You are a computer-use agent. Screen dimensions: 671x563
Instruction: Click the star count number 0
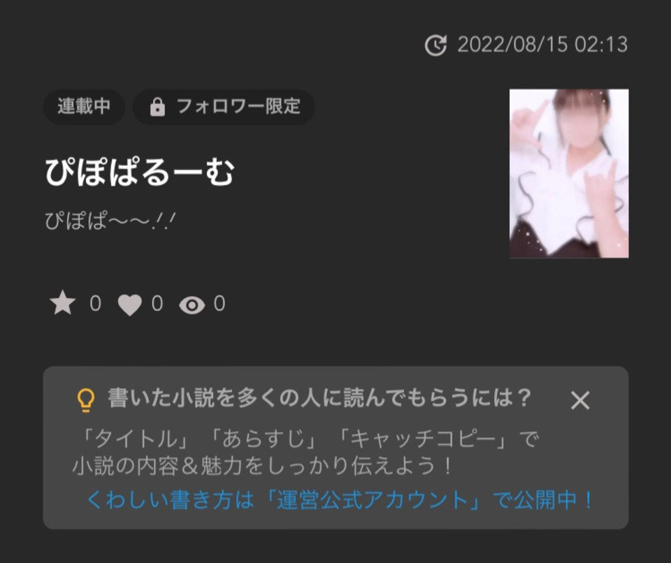96,303
